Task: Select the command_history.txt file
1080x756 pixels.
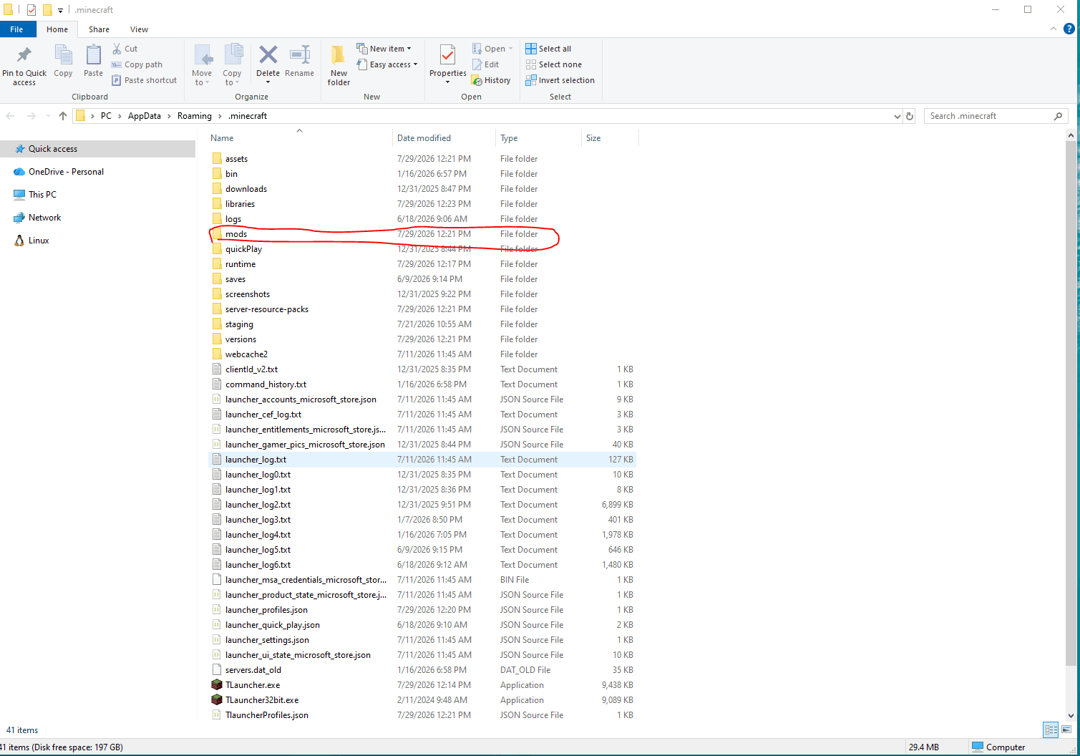Action: tap(422, 384)
